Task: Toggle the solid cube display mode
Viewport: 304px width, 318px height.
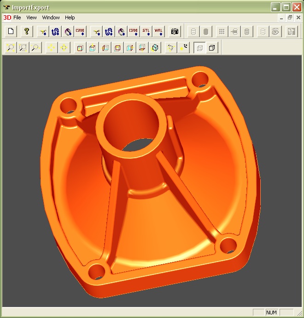Action: coord(212,48)
